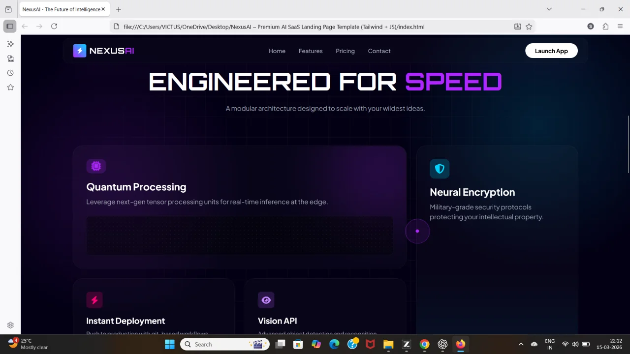630x354 pixels.
Task: Expand the list all tabs chevron
Action: pyautogui.click(x=549, y=9)
